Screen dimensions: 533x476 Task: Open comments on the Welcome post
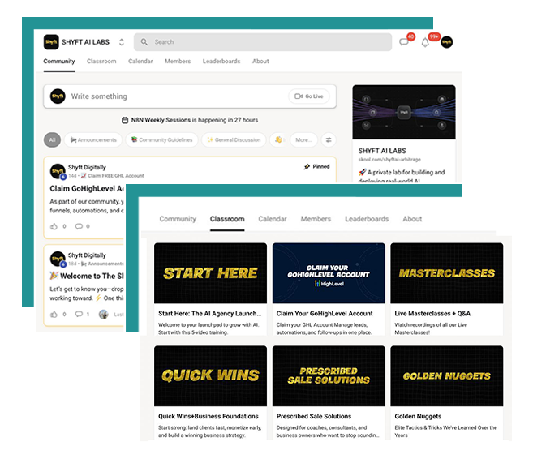[79, 315]
